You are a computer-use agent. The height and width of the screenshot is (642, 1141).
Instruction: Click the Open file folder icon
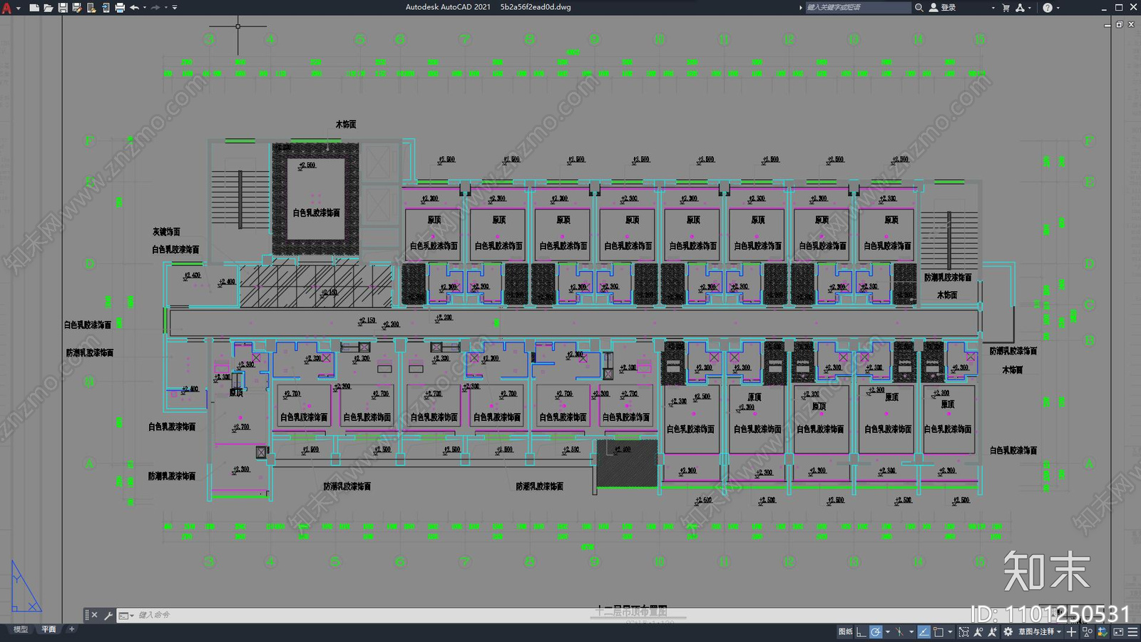click(48, 8)
